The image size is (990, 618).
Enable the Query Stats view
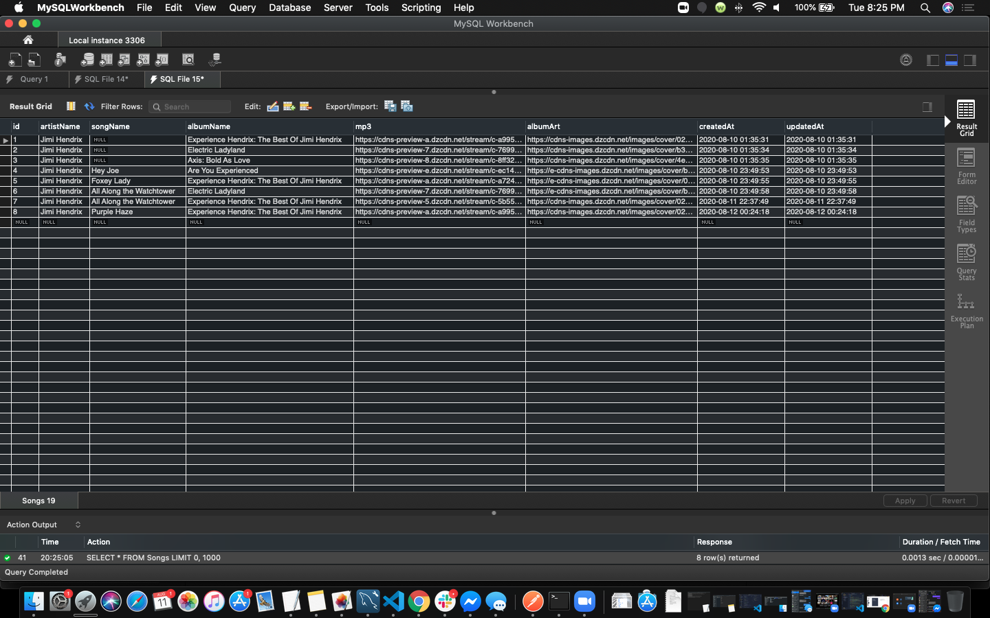[966, 261]
